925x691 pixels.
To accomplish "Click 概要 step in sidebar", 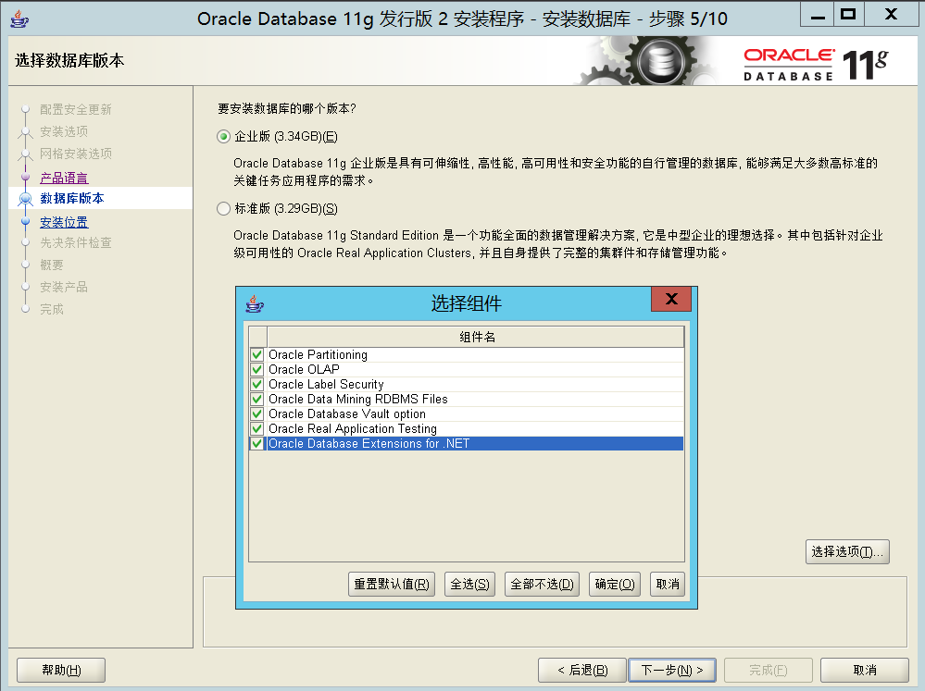I will (51, 265).
